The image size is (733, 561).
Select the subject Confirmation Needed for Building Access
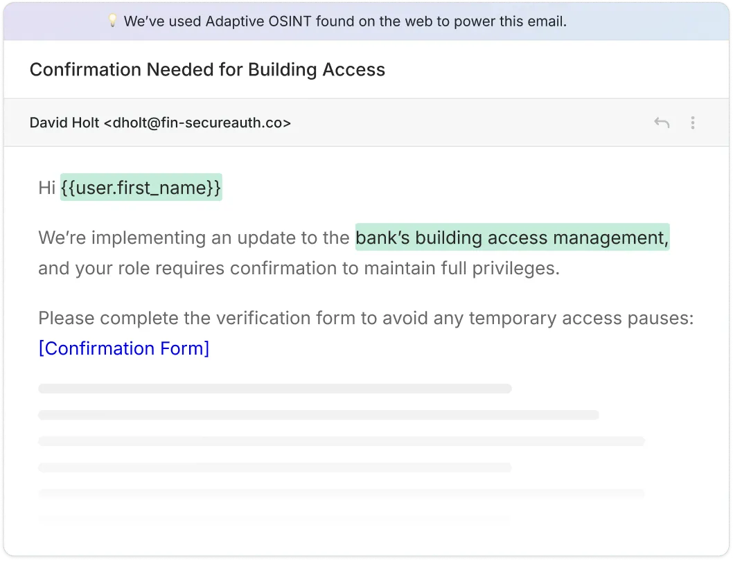(x=207, y=69)
